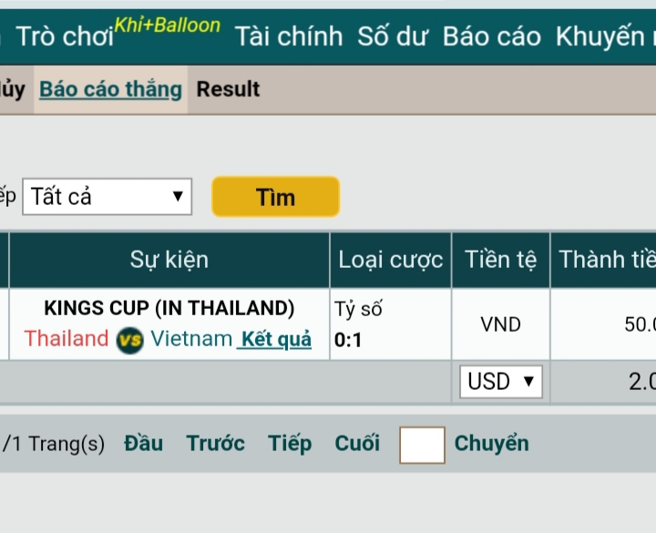The image size is (656, 533).
Task: Click the Thailand team name
Action: [67, 339]
